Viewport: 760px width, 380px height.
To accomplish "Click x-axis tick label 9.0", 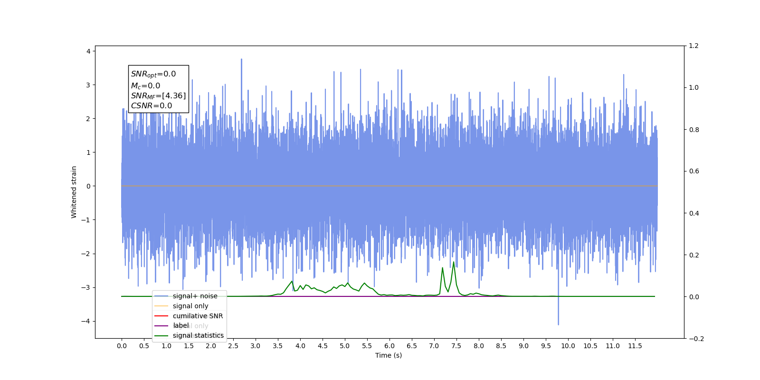I will (523, 346).
